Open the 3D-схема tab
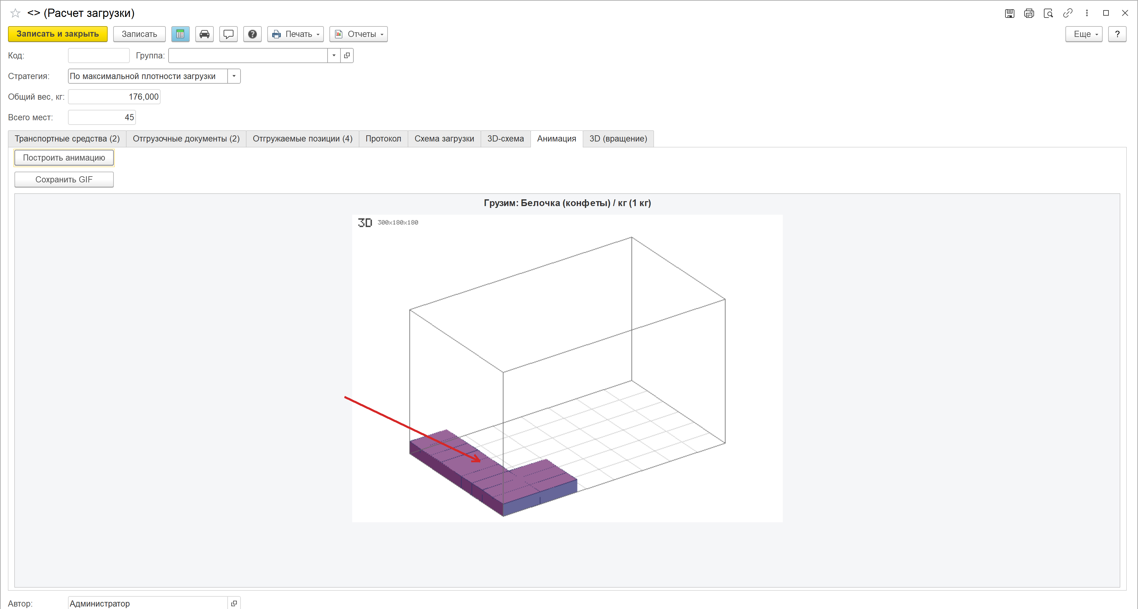Viewport: 1138px width, 609px height. click(x=506, y=139)
